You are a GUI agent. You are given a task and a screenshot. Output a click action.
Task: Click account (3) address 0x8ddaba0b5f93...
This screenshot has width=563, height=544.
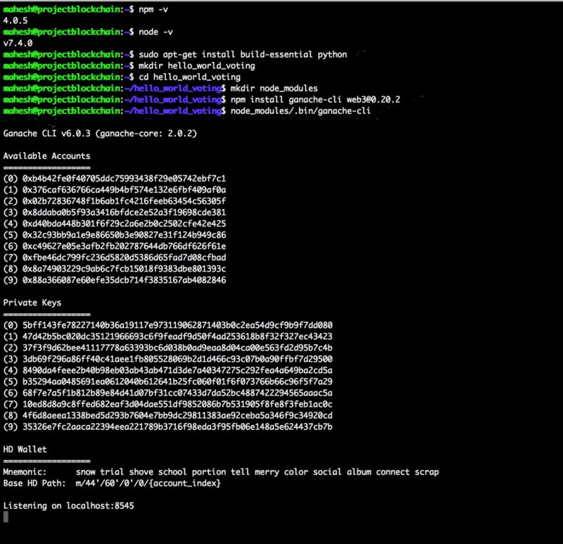click(x=125, y=213)
